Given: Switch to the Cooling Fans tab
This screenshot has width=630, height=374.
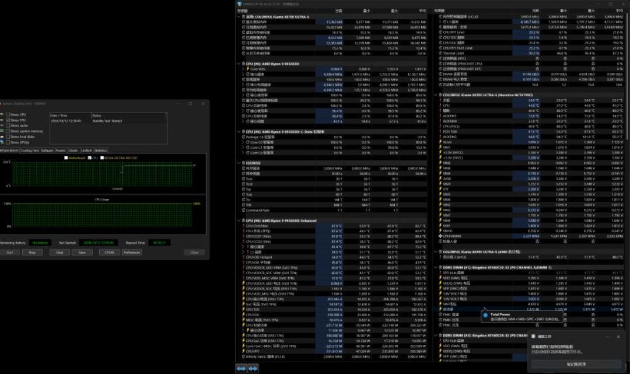Looking at the screenshot, I should pyautogui.click(x=29, y=151).
